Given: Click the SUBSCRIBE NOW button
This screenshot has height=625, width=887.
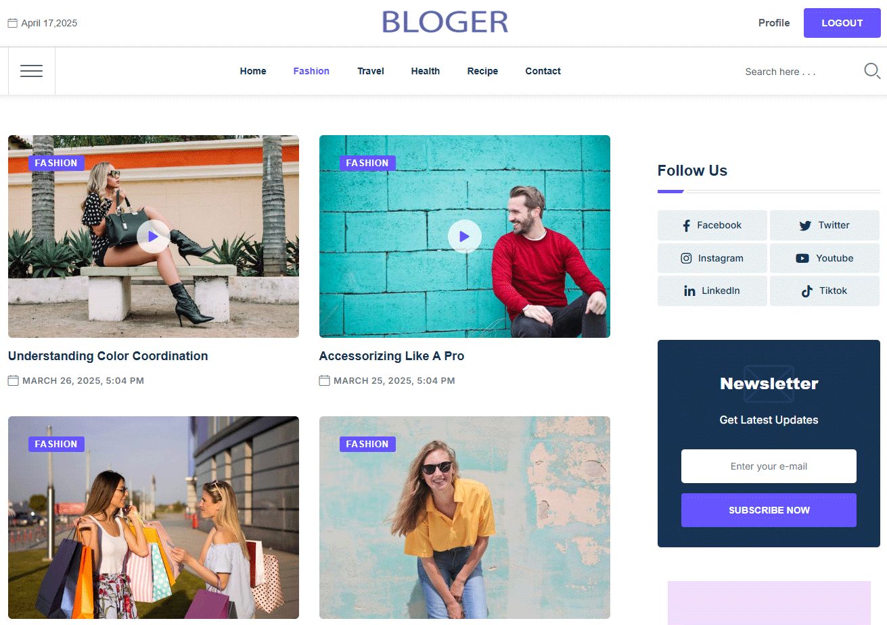Looking at the screenshot, I should coord(769,510).
